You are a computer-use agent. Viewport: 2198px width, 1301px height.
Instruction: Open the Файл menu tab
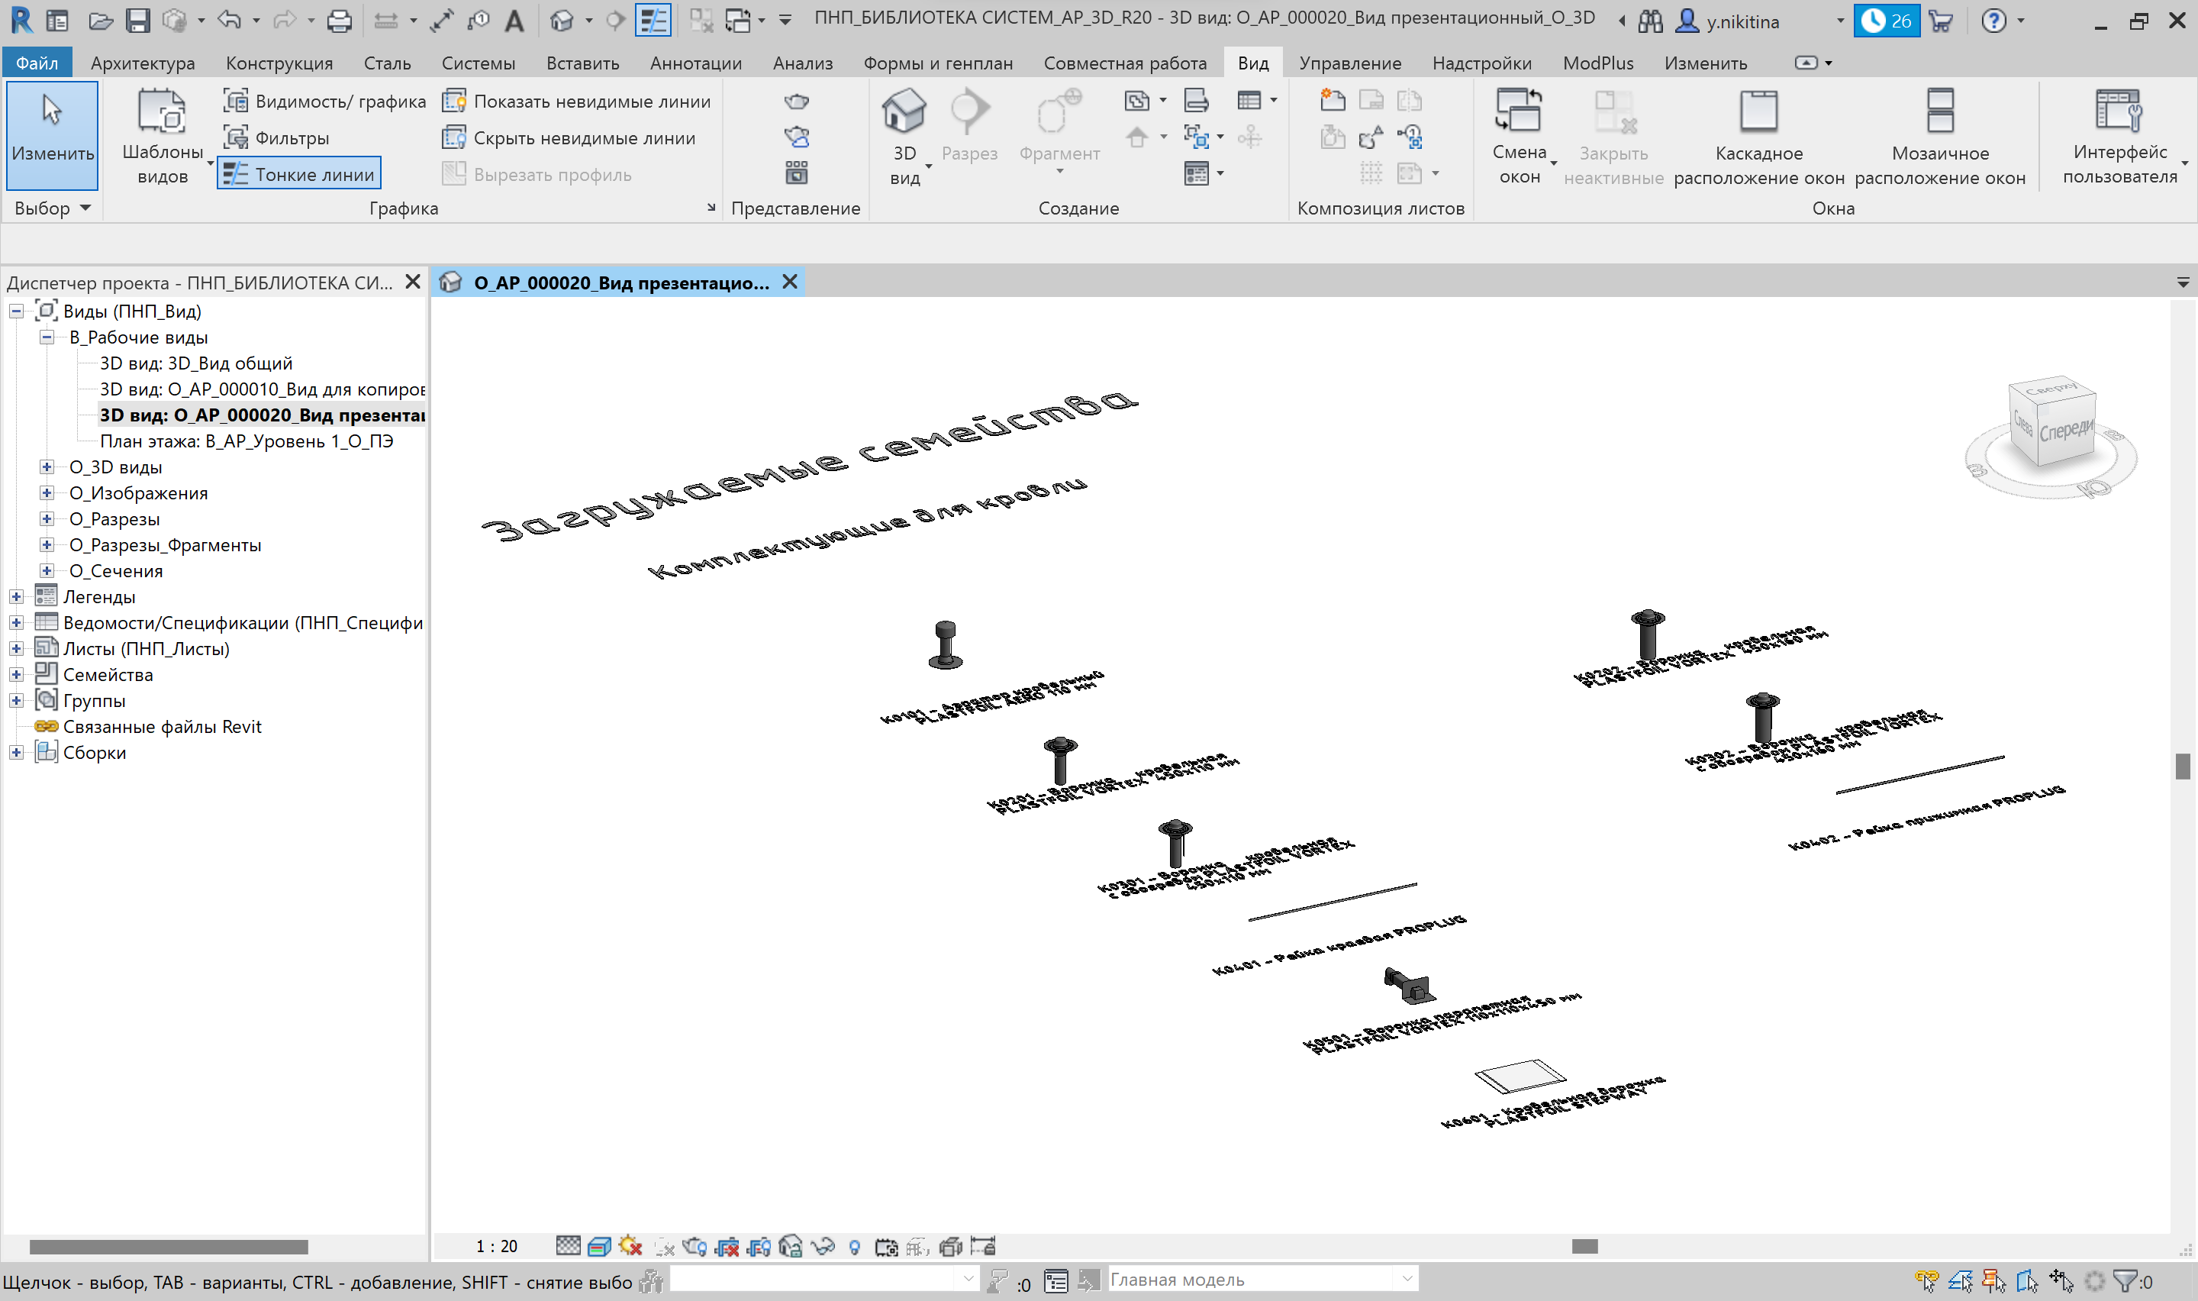[x=37, y=63]
